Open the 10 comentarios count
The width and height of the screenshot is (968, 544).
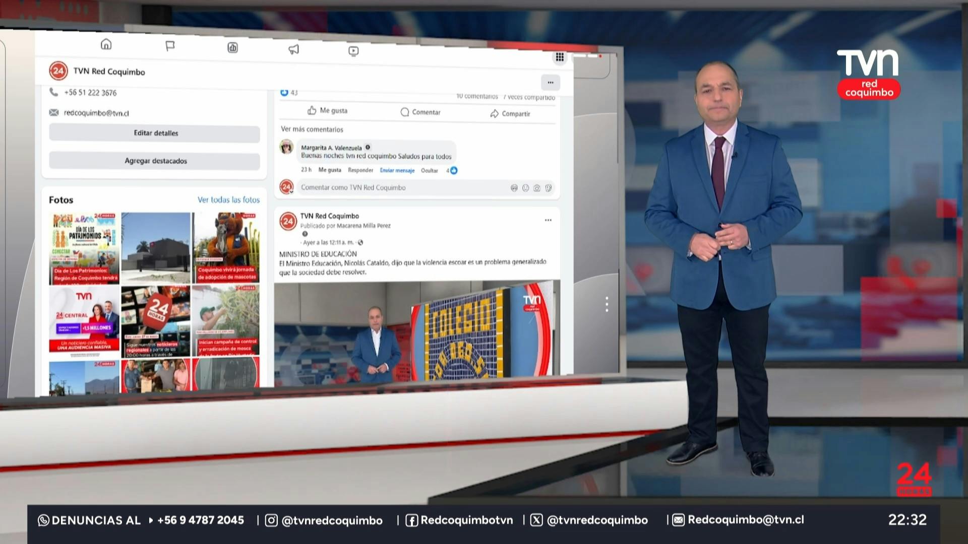point(477,96)
